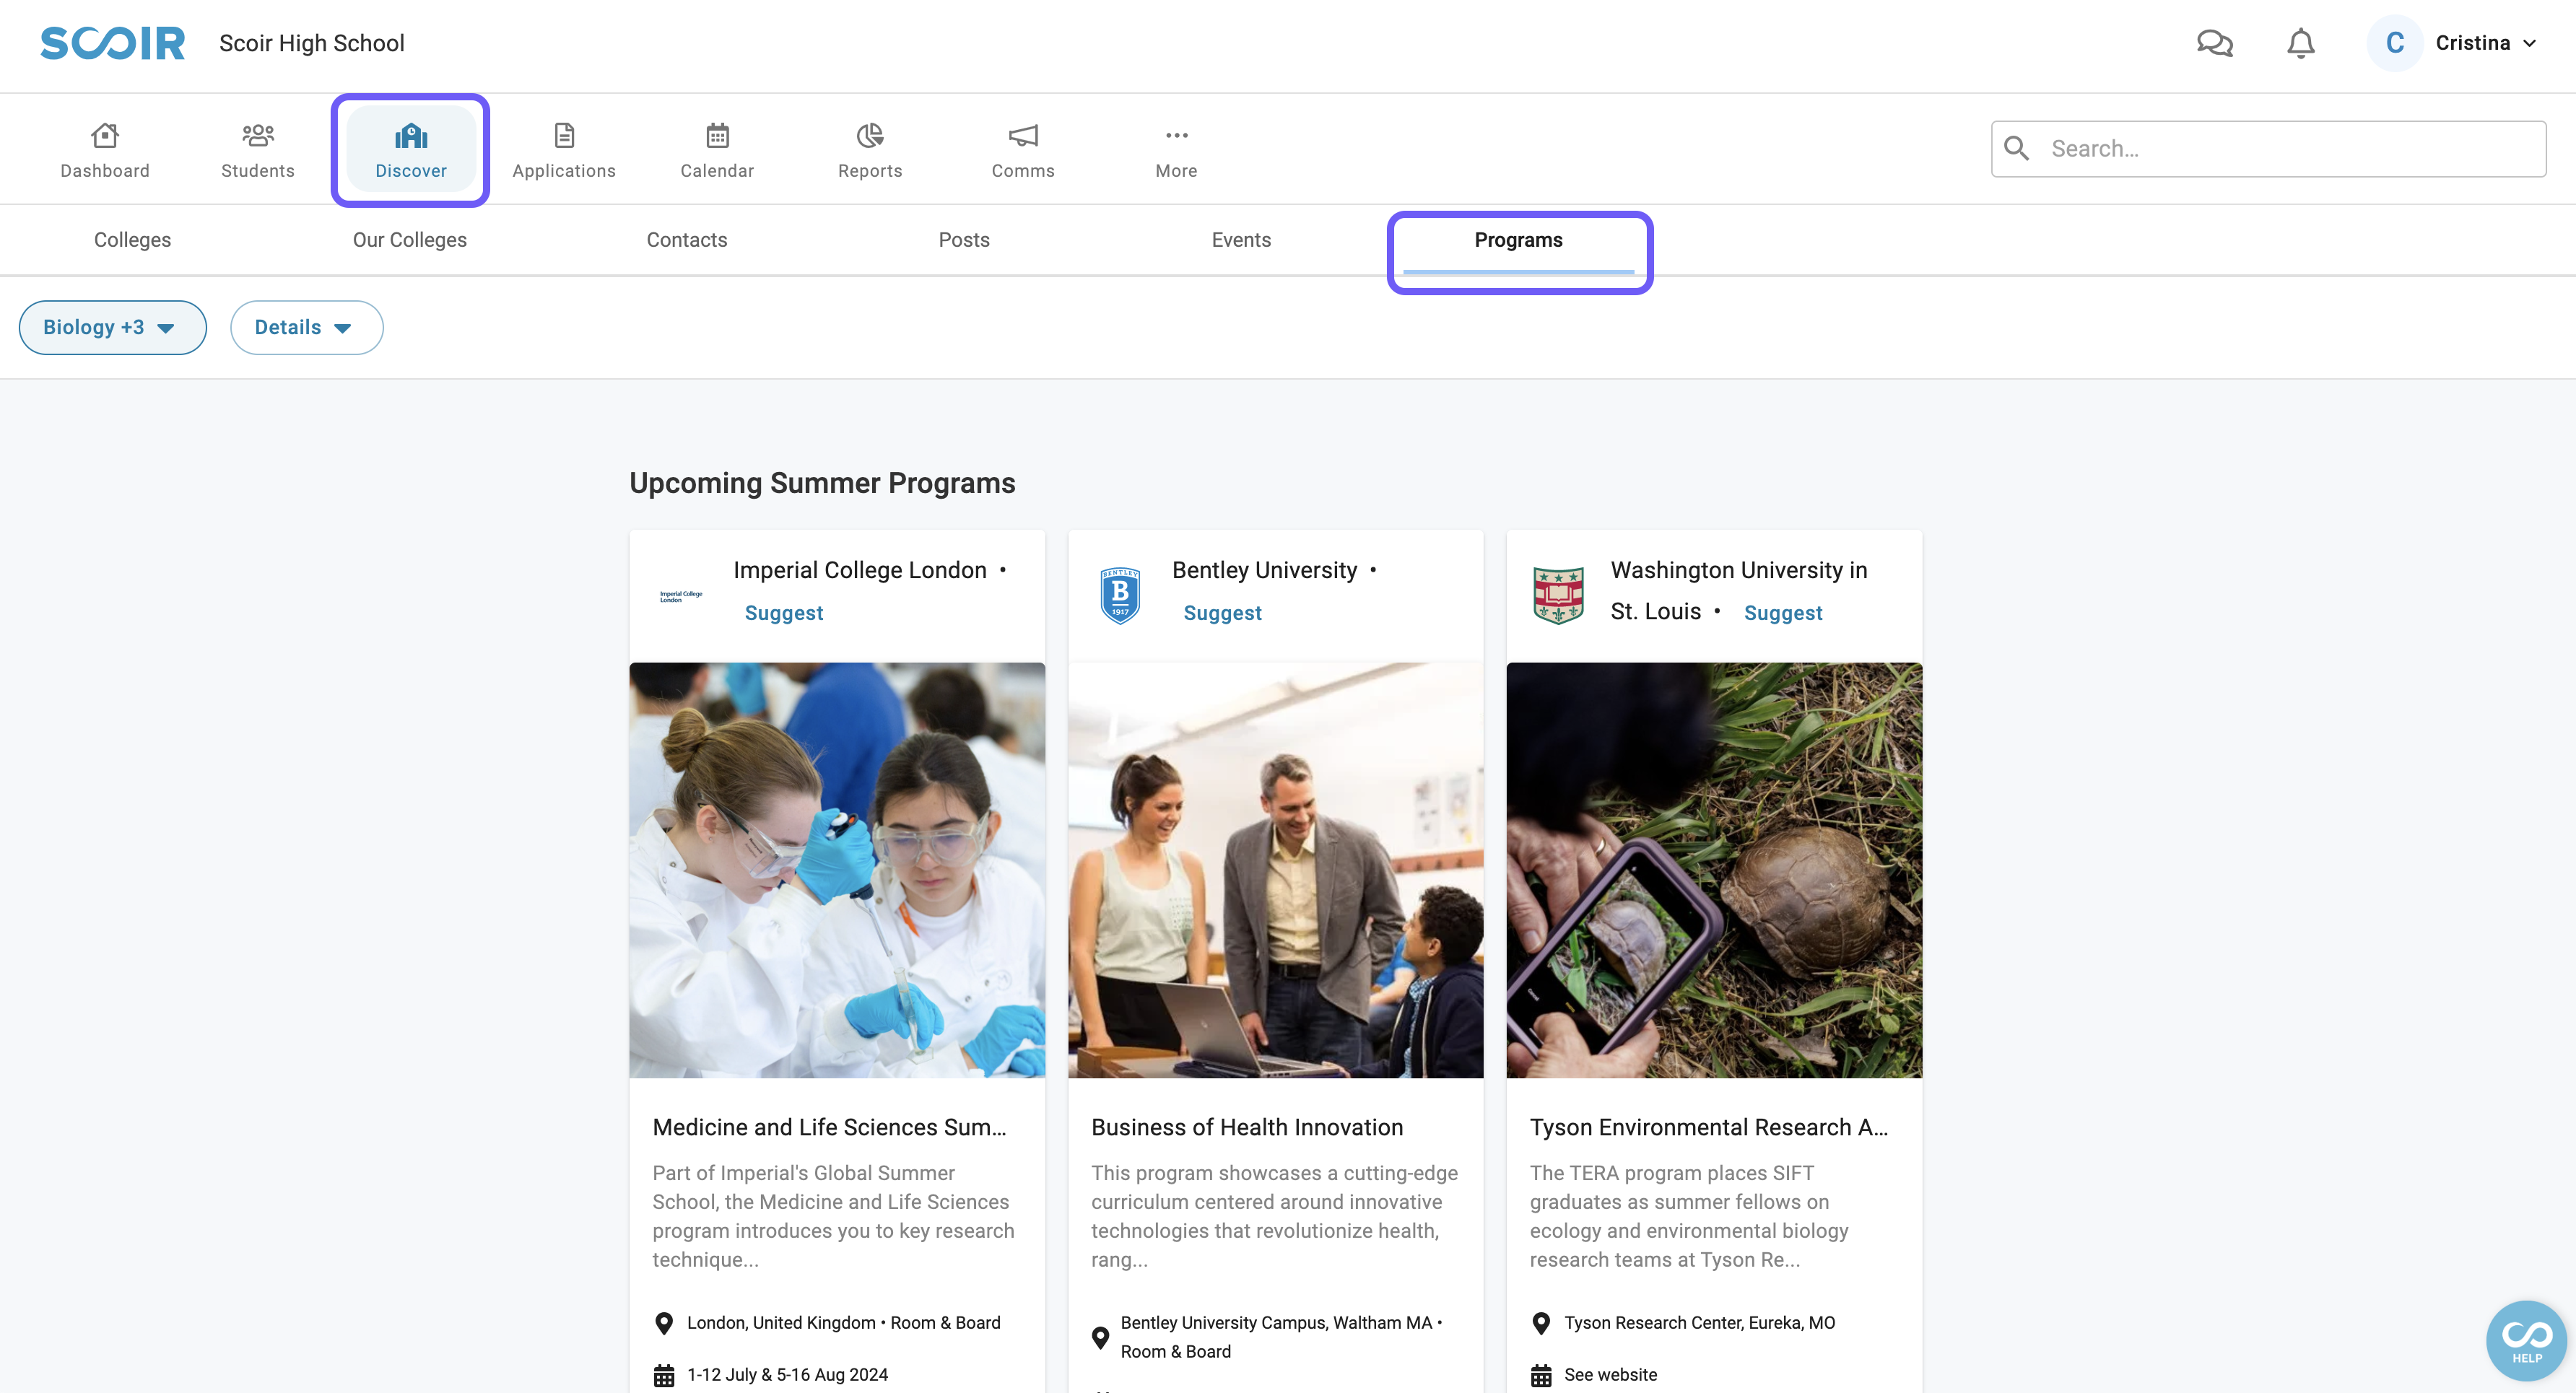
Task: Open the lab students program photo
Action: click(837, 870)
